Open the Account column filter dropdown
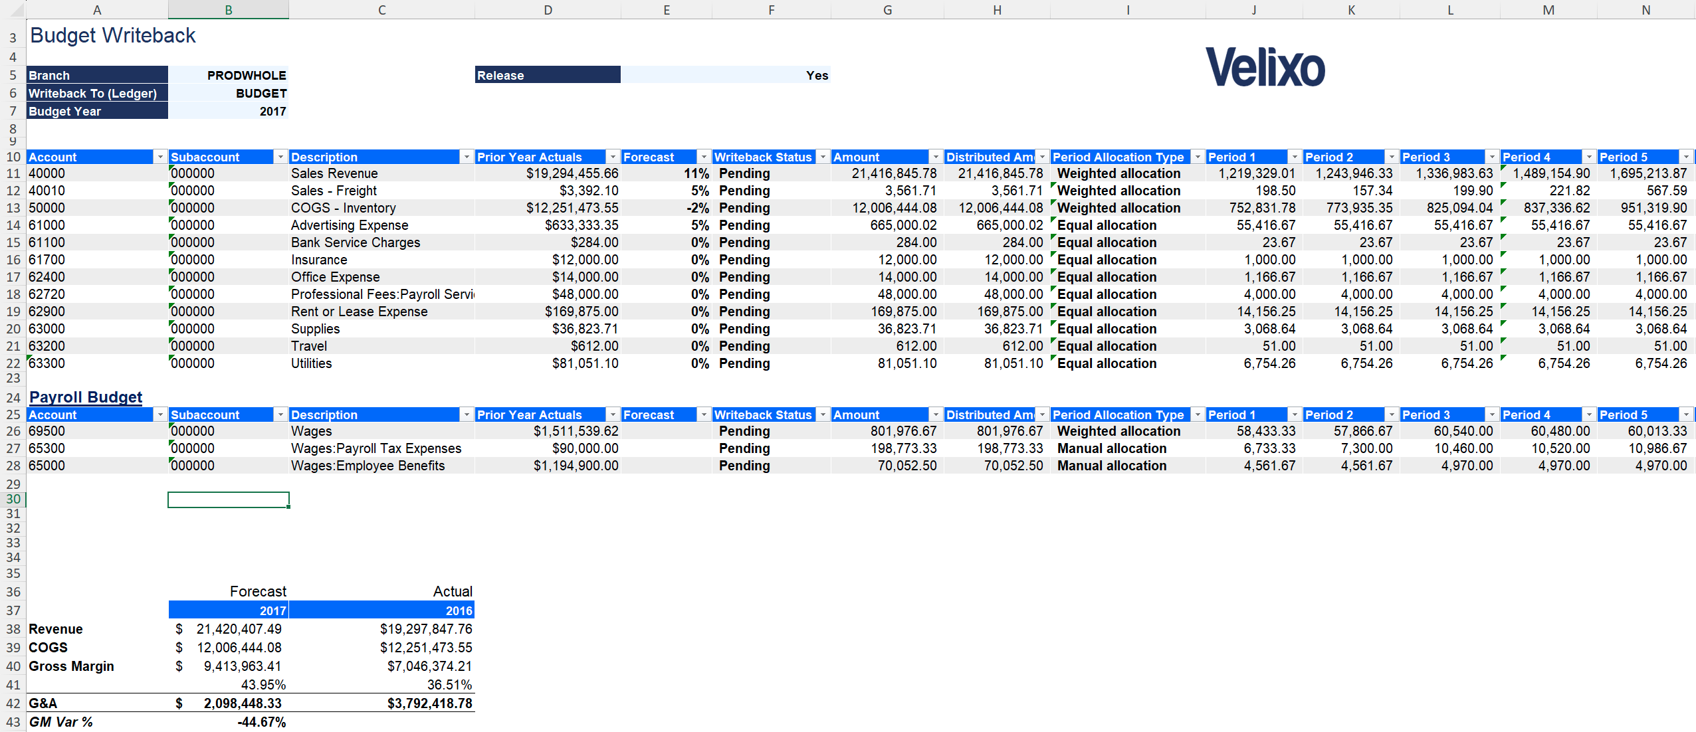Screen dimensions: 1696x732 click(x=159, y=157)
